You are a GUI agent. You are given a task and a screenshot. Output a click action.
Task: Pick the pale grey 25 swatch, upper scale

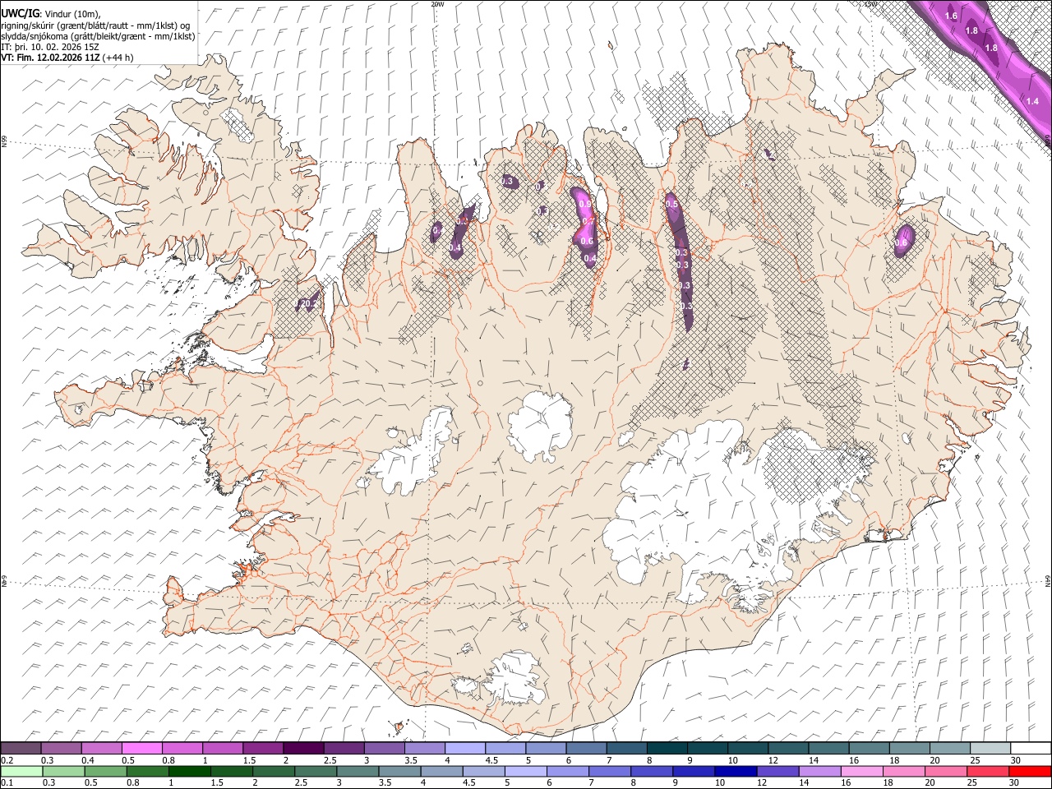989,748
